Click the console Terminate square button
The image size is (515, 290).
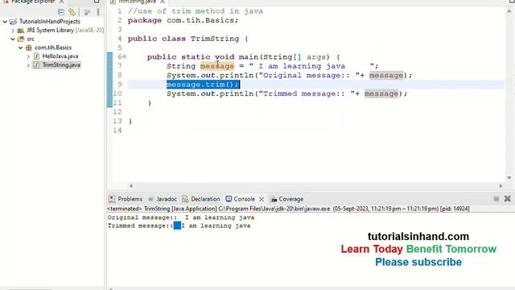pyautogui.click(x=496, y=199)
